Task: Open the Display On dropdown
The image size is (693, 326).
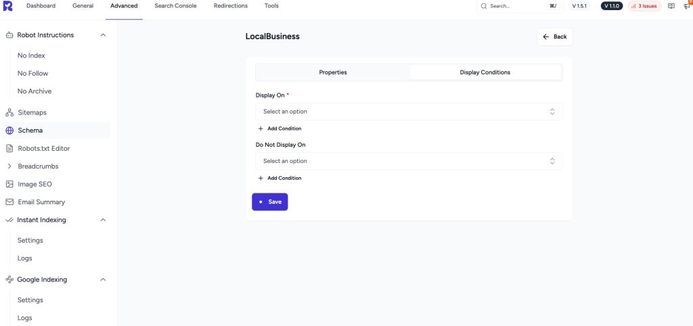Action: (x=409, y=112)
